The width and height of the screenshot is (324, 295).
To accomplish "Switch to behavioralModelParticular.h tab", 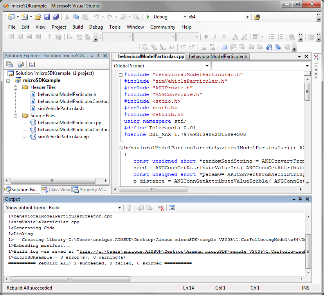I will coord(218,56).
